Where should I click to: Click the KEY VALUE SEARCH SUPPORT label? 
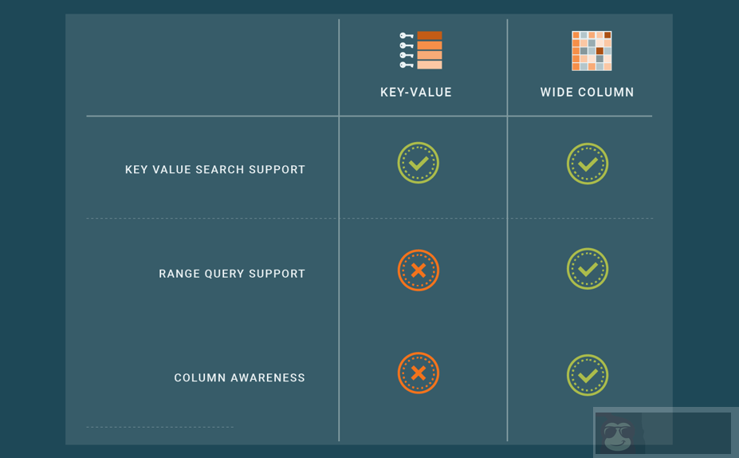[215, 170]
